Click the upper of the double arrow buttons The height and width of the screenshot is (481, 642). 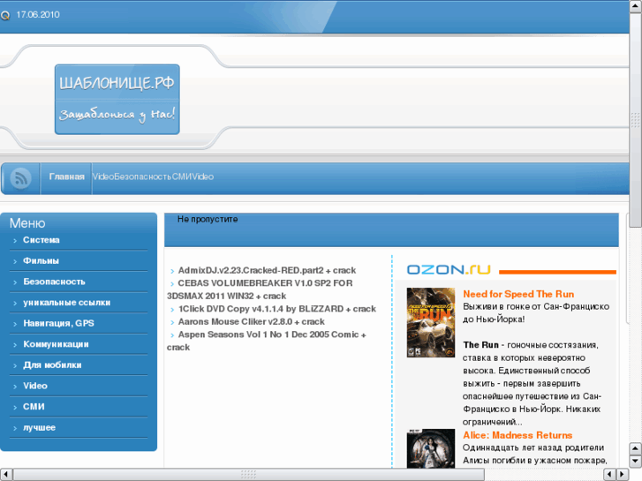pos(636,449)
